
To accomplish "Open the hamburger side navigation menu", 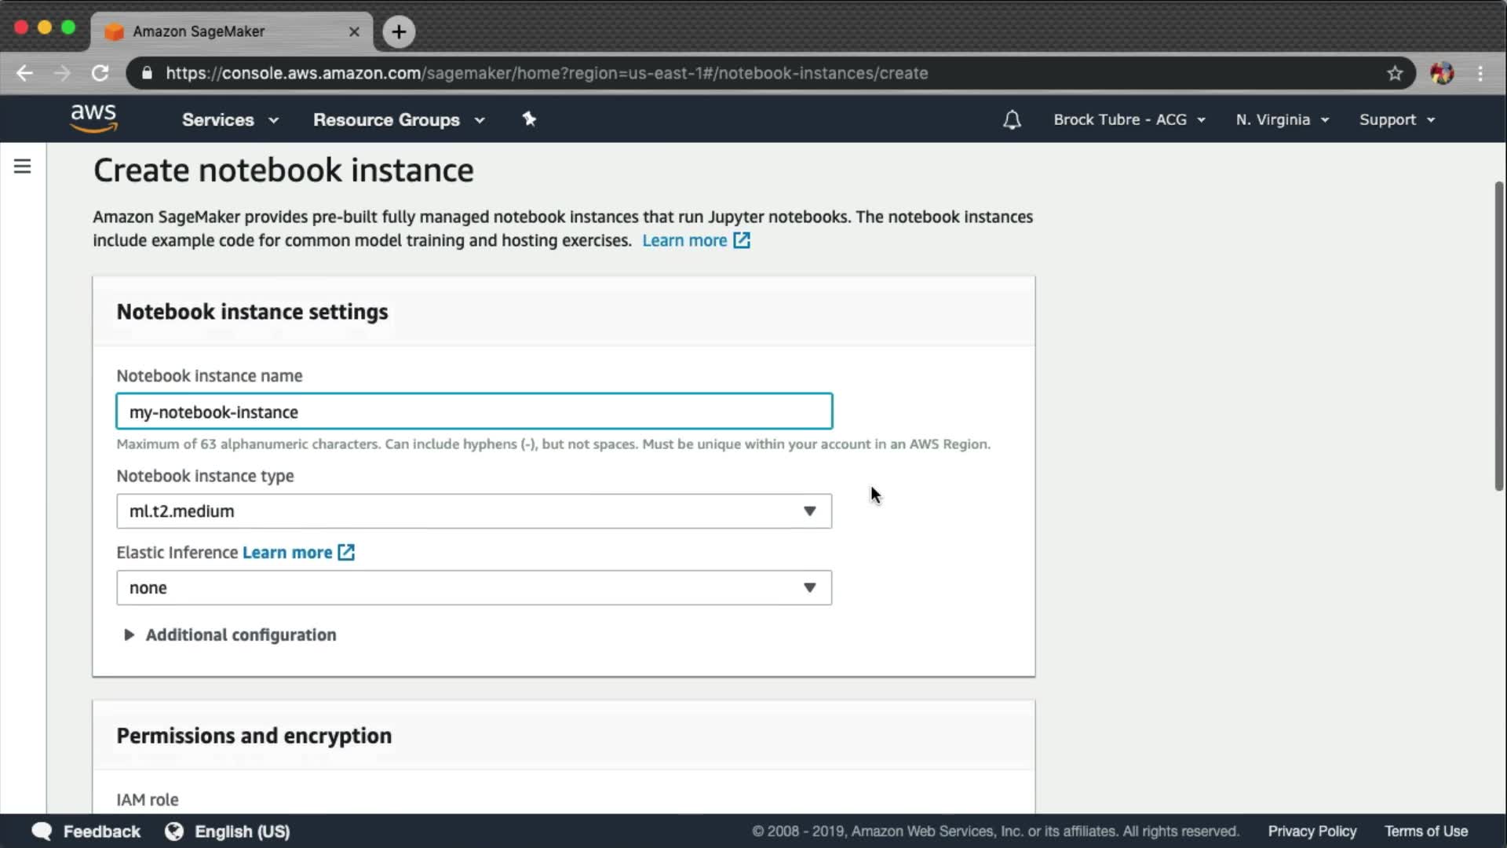I will pyautogui.click(x=22, y=166).
